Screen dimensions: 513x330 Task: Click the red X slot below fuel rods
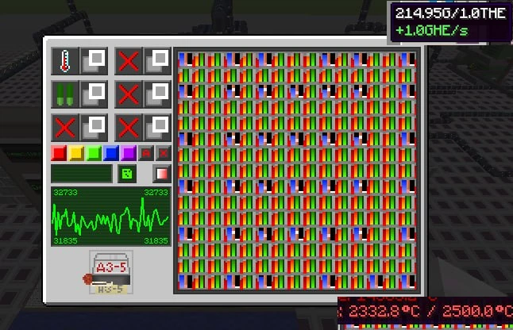[65, 128]
